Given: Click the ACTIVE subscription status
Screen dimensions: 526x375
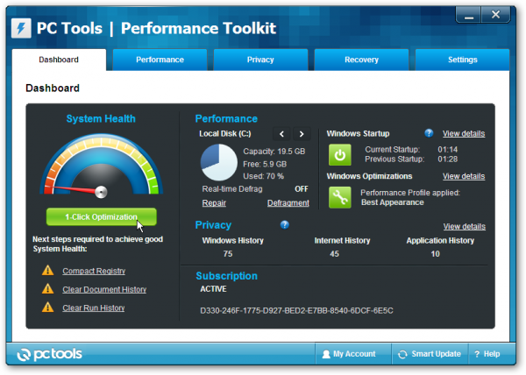Looking at the screenshot, I should (x=213, y=289).
